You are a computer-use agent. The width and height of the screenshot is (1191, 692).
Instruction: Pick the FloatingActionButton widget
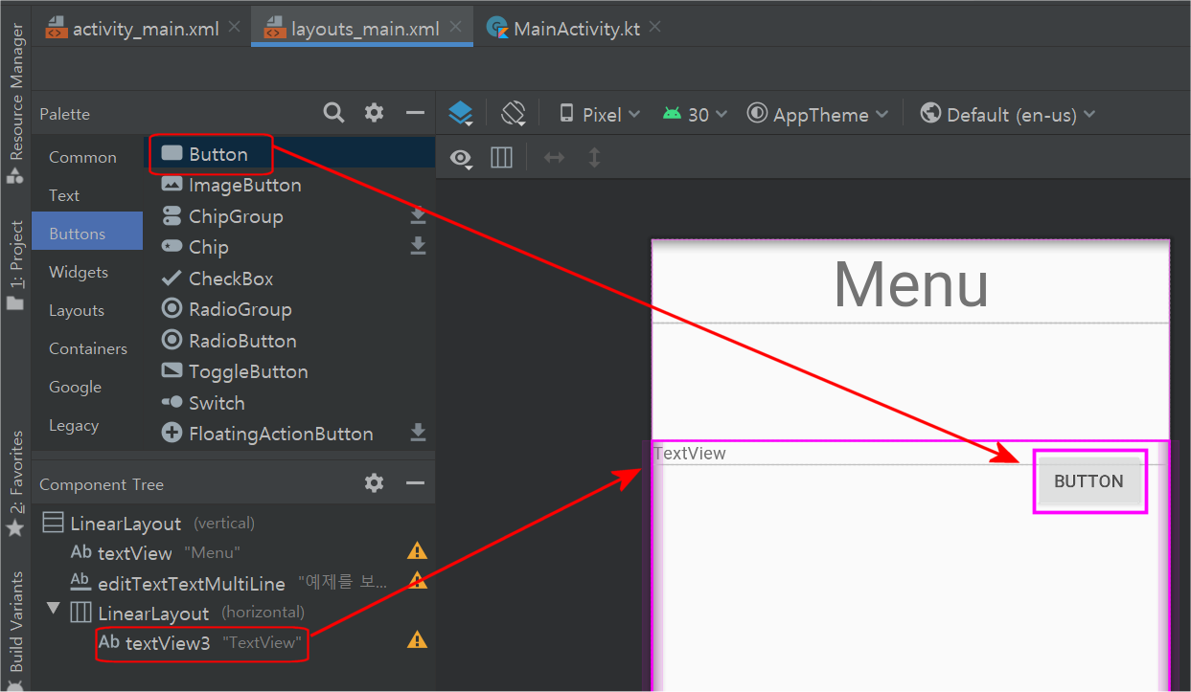pos(289,434)
